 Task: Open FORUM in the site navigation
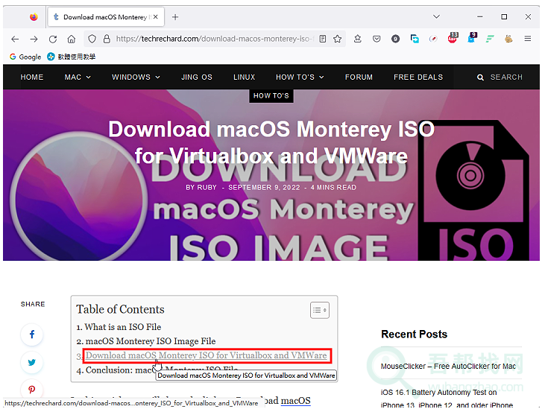coord(359,77)
